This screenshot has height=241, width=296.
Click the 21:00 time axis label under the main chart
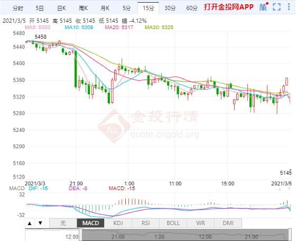76,183
